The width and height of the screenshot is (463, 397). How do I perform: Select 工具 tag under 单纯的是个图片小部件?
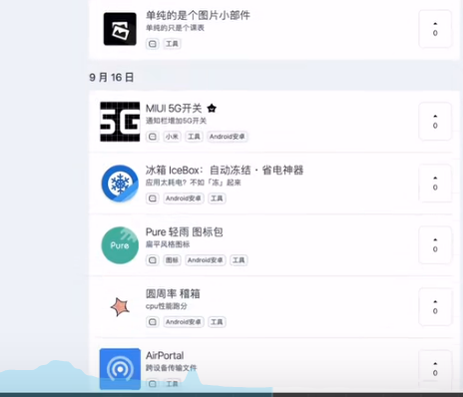[172, 44]
